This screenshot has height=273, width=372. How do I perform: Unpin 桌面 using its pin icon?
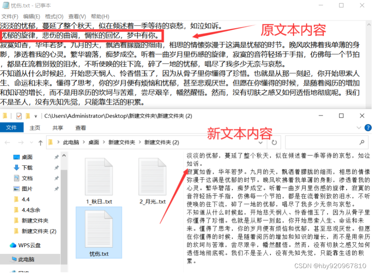point(57,157)
